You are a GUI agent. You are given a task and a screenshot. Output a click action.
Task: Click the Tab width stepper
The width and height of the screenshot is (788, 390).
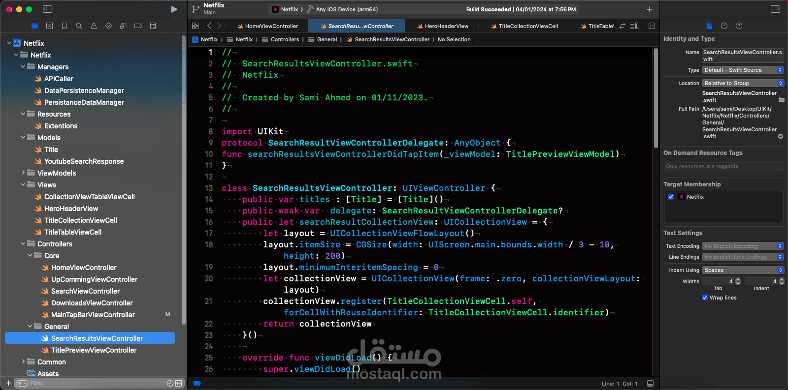pyautogui.click(x=738, y=281)
